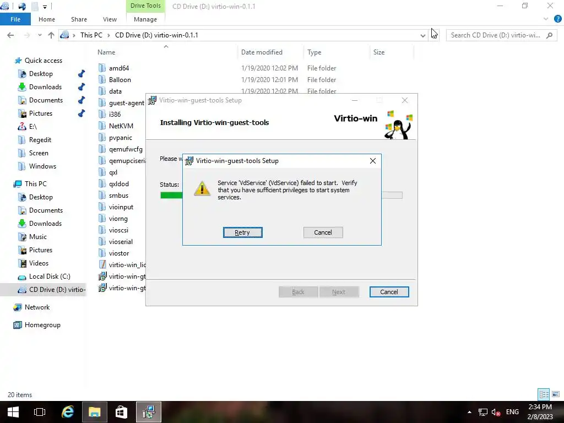Image resolution: width=564 pixels, height=423 pixels.
Task: Open the Screen folder in sidebar
Action: [x=39, y=153]
